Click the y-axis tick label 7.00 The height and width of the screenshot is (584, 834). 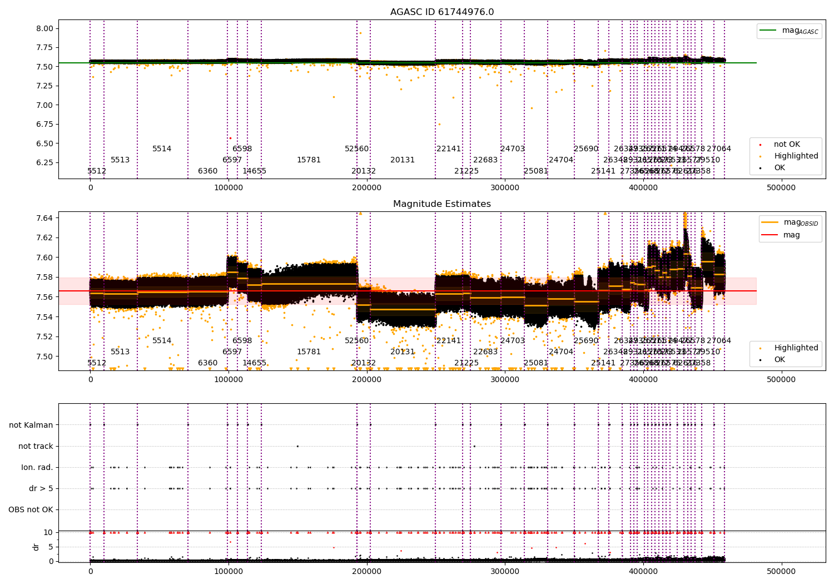[x=44, y=105]
